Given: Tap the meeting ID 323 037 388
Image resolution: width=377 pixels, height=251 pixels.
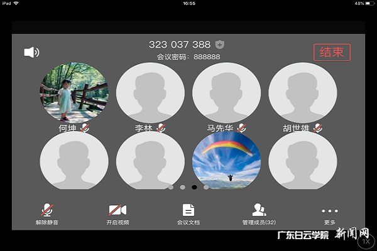Looking at the screenshot, I should (180, 45).
